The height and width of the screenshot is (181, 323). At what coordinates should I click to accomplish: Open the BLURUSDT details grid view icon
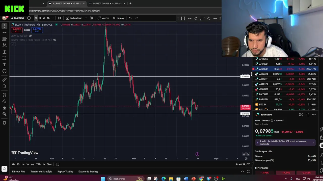pyautogui.click(x=301, y=115)
